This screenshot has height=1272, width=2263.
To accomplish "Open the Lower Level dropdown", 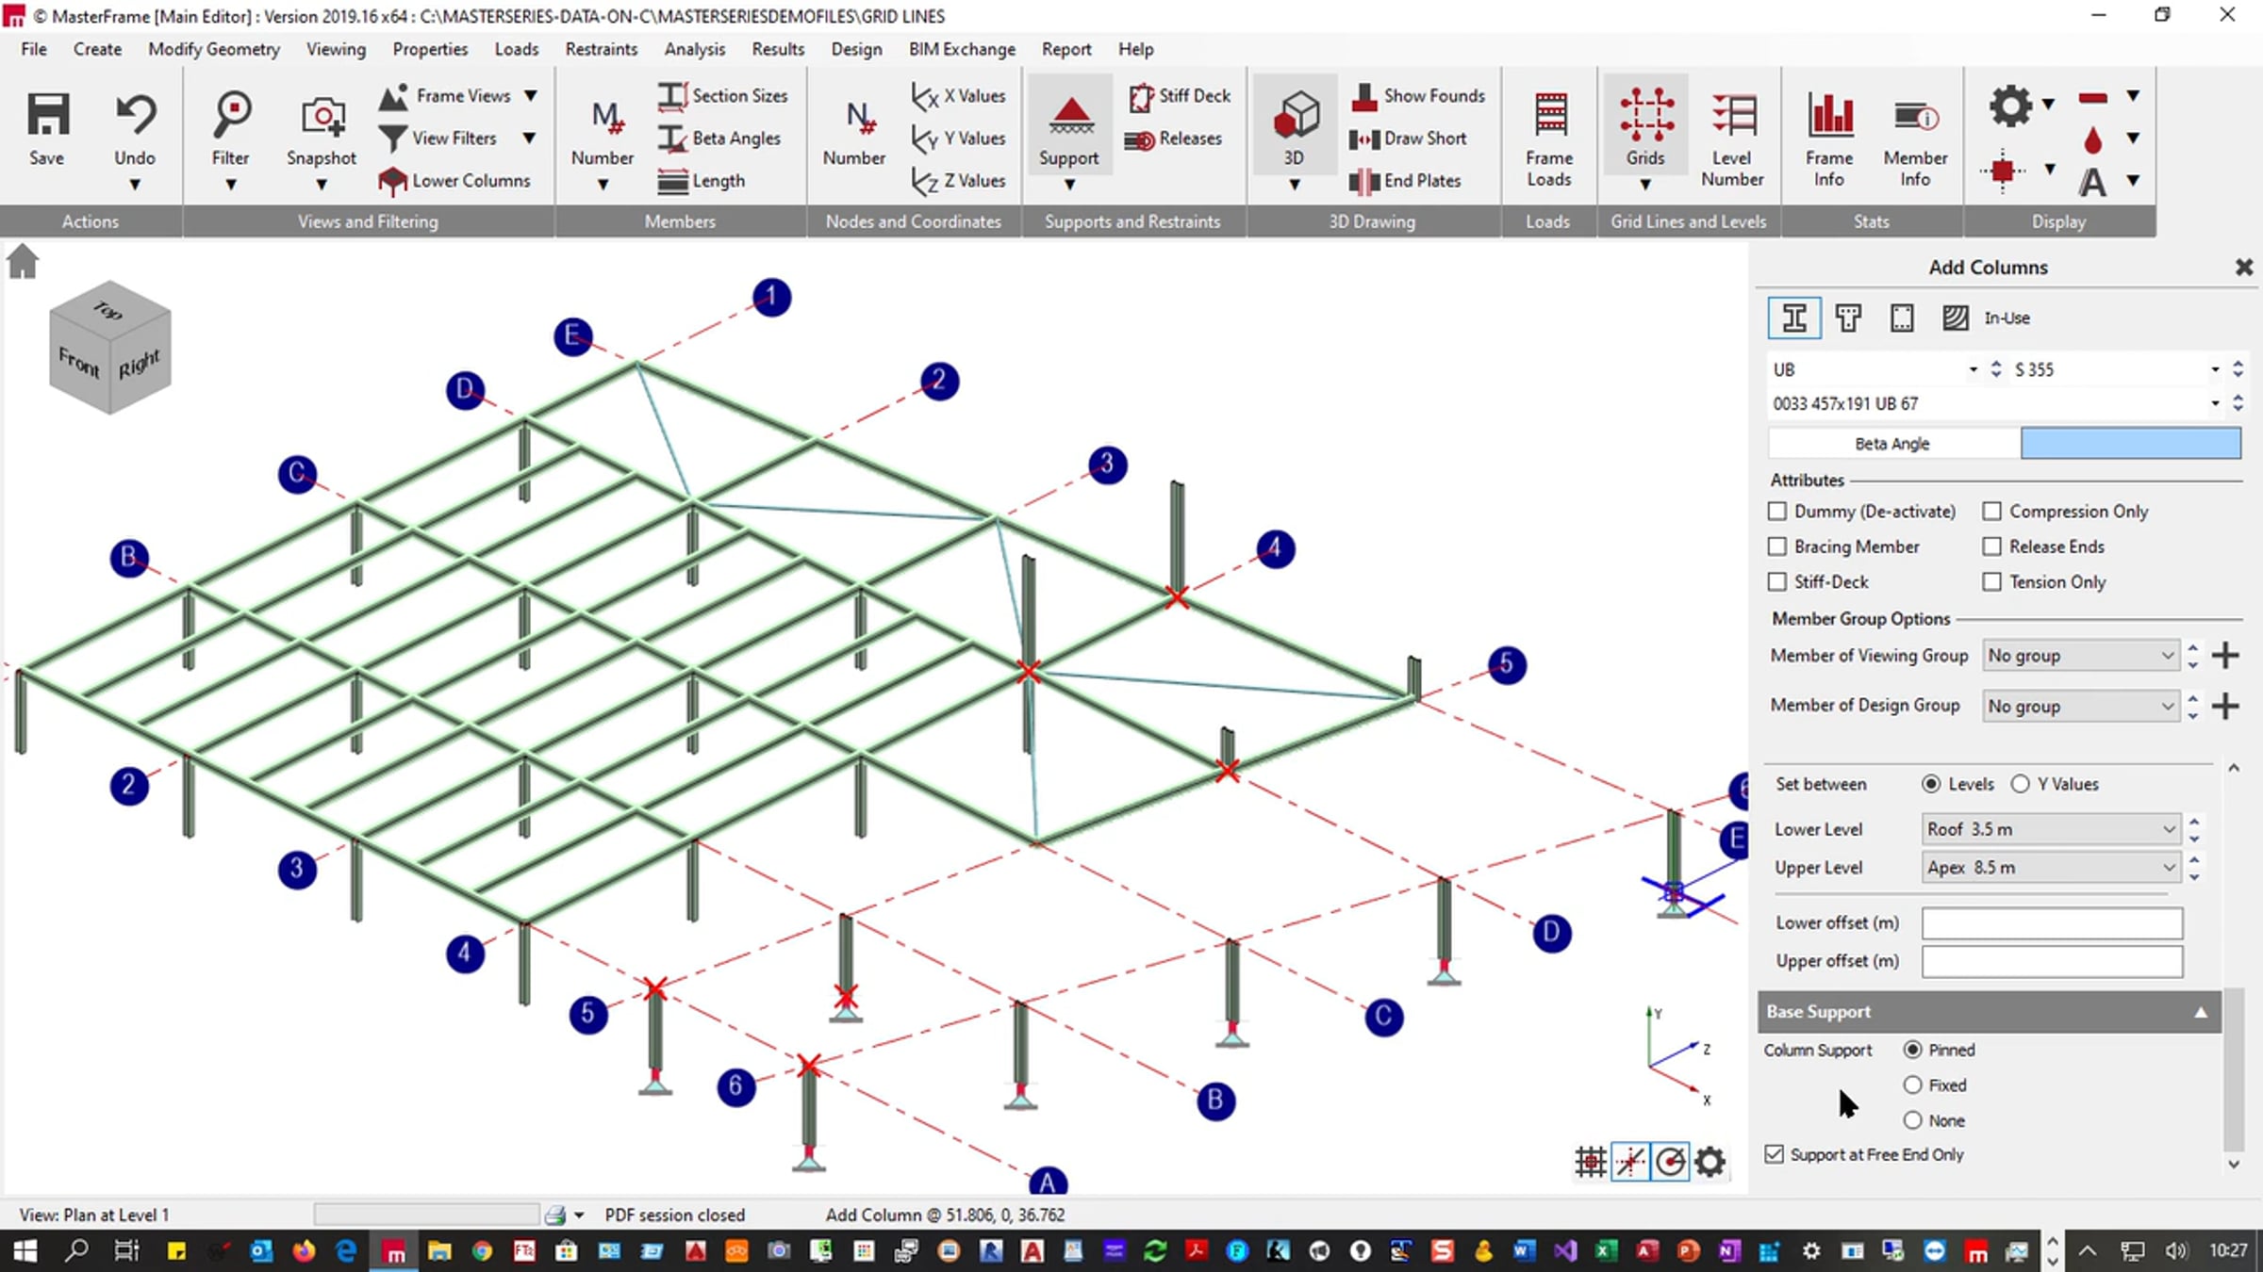I will point(2050,829).
